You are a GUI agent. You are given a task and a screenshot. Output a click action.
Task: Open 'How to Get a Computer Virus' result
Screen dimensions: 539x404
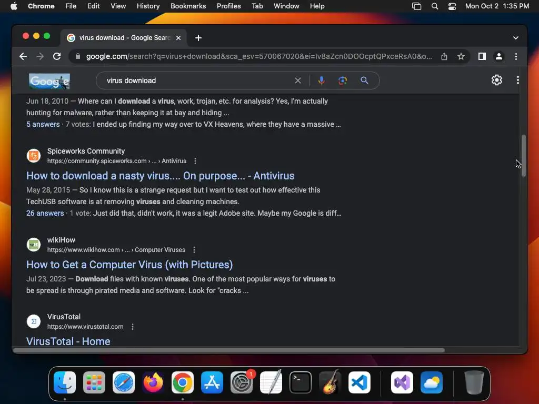(129, 265)
